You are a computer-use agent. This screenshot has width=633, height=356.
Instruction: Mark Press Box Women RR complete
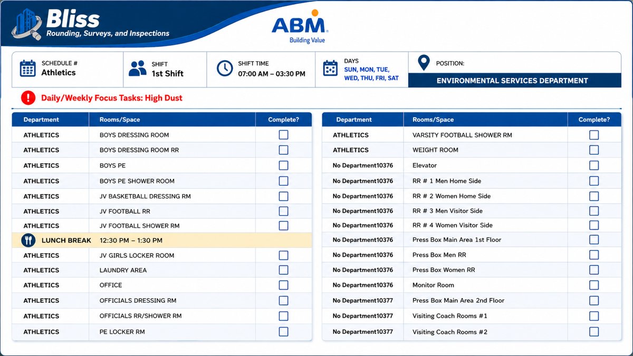click(594, 270)
